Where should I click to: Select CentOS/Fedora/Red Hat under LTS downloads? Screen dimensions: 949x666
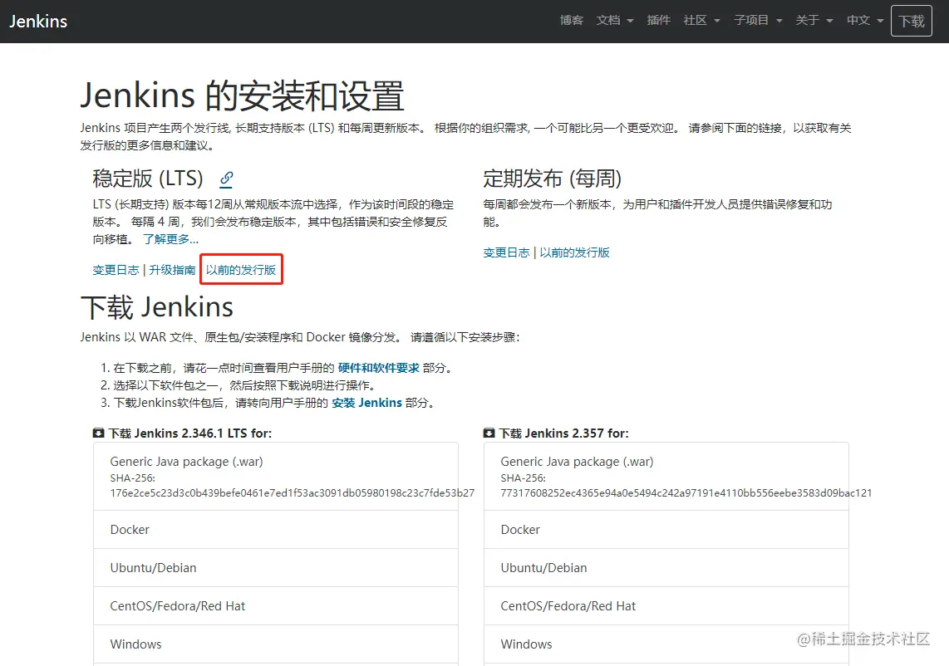tap(275, 605)
